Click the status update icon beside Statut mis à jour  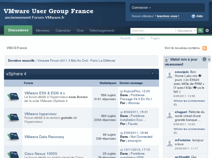167,59
